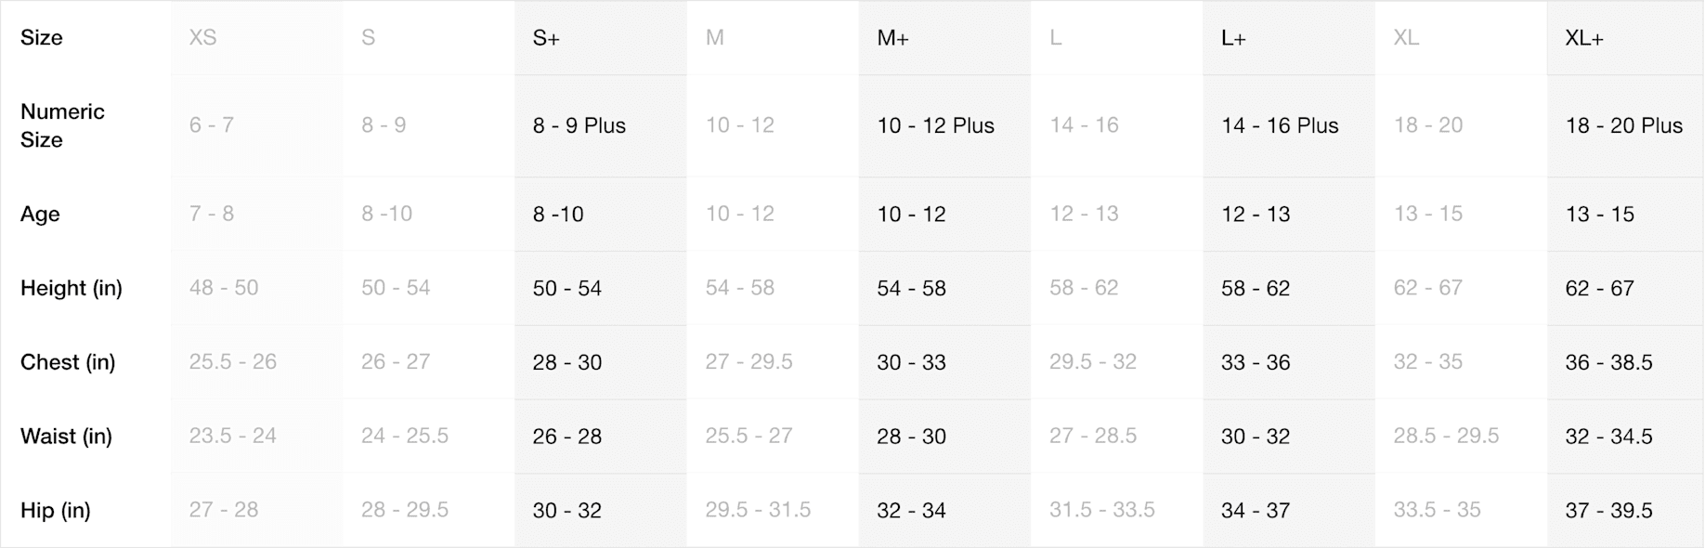1705x548 pixels.
Task: Click the 23.5 - 24 waist measurement cell
Action: [233, 437]
